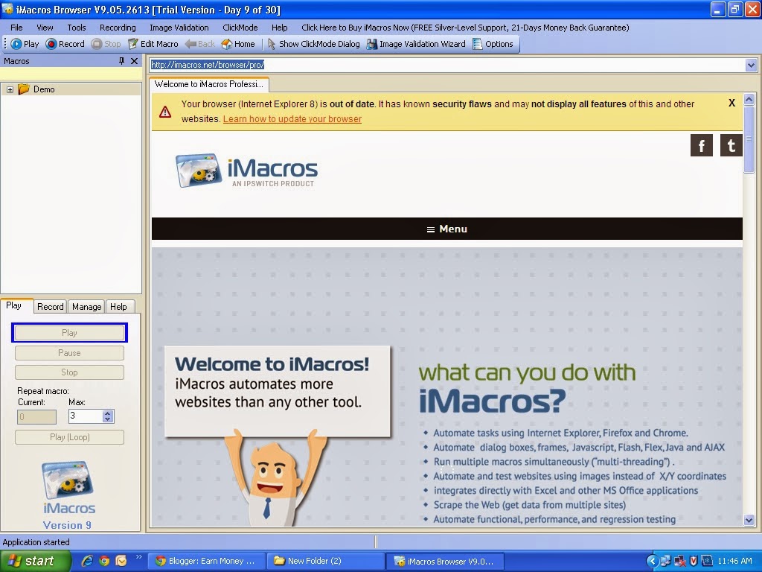This screenshot has height=572, width=762.
Task: Show ClickMode Dialog from toolbar
Action: (x=313, y=44)
